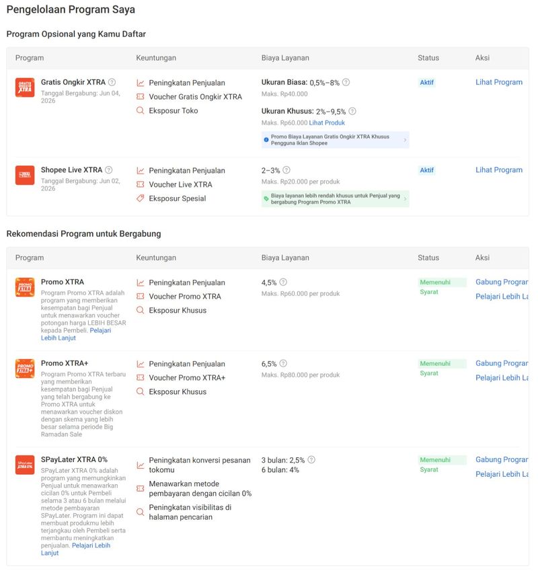Click the Shopee Live XTRA program logo
This screenshot has width=538, height=573.
[x=25, y=175]
